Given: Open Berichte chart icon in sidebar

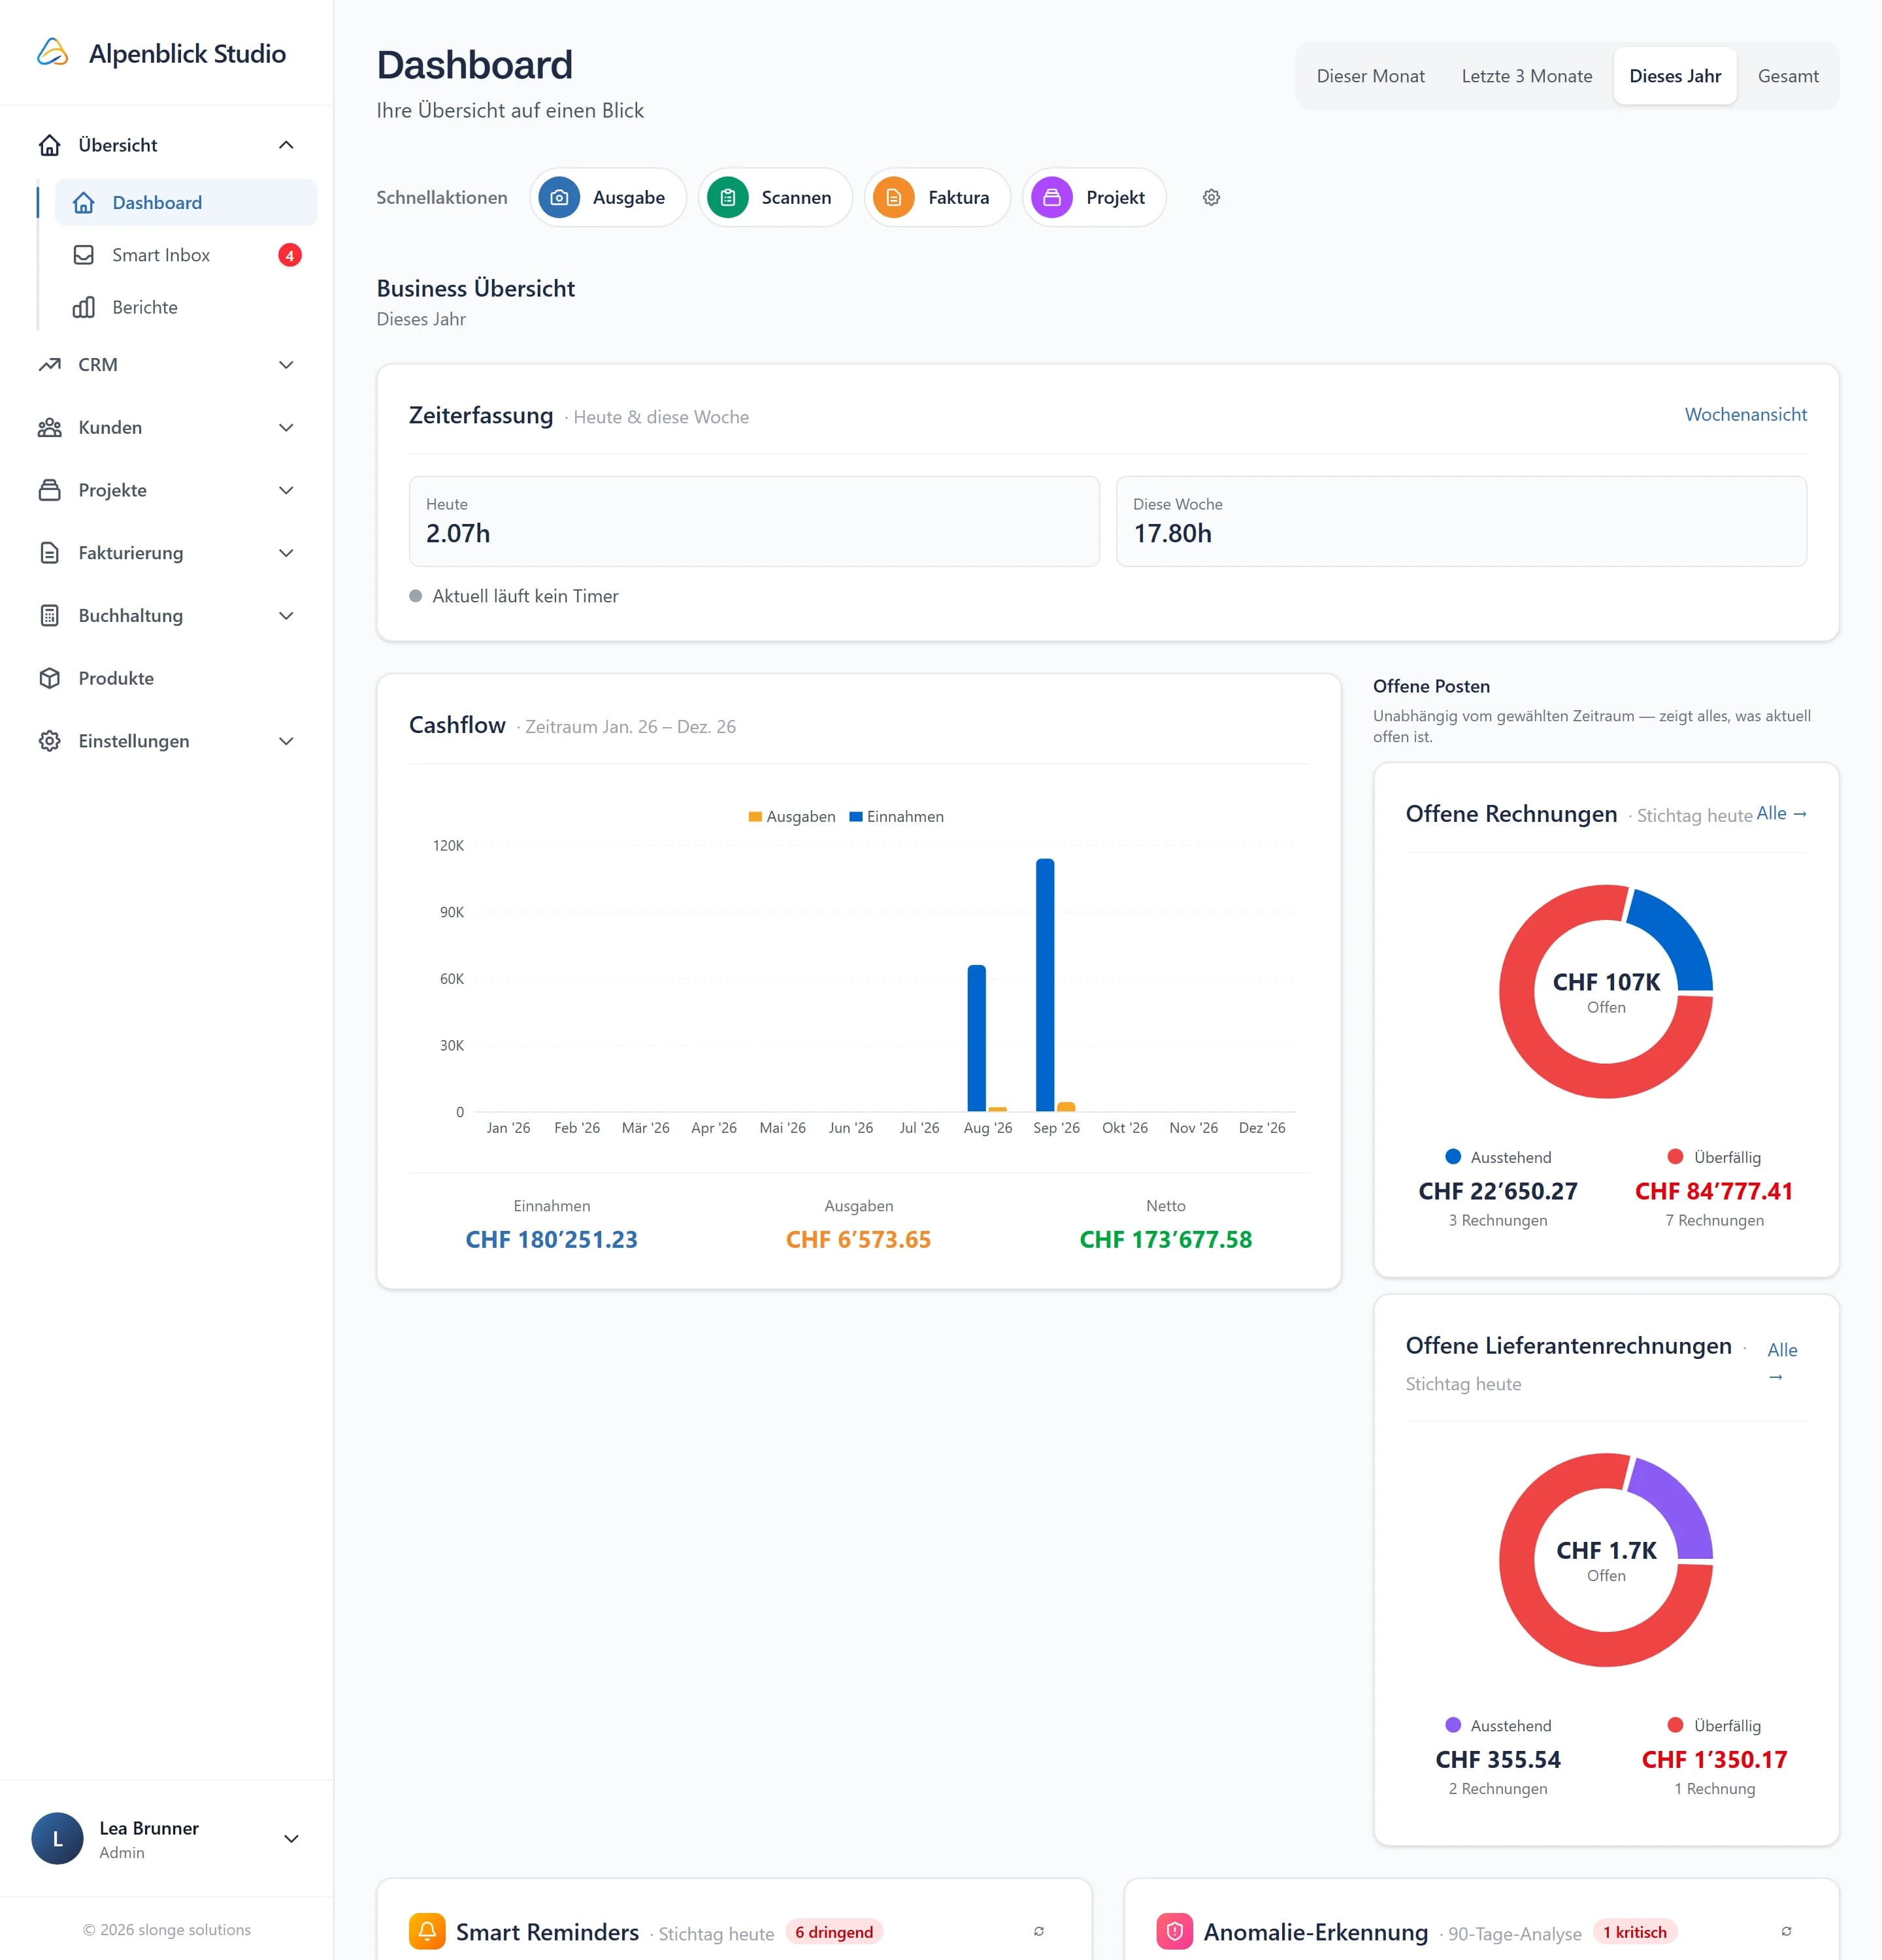Looking at the screenshot, I should coord(84,307).
